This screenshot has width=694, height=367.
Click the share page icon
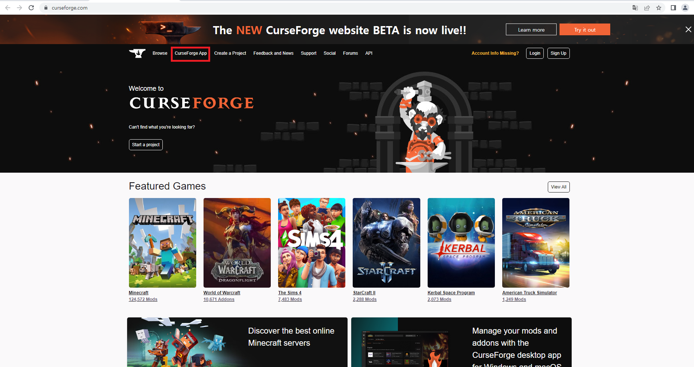[647, 8]
